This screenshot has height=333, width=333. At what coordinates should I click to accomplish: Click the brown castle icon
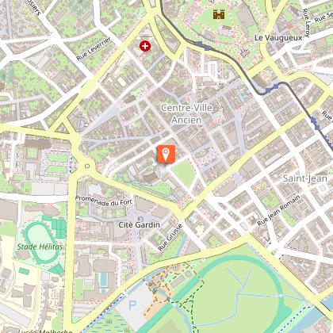(219, 14)
